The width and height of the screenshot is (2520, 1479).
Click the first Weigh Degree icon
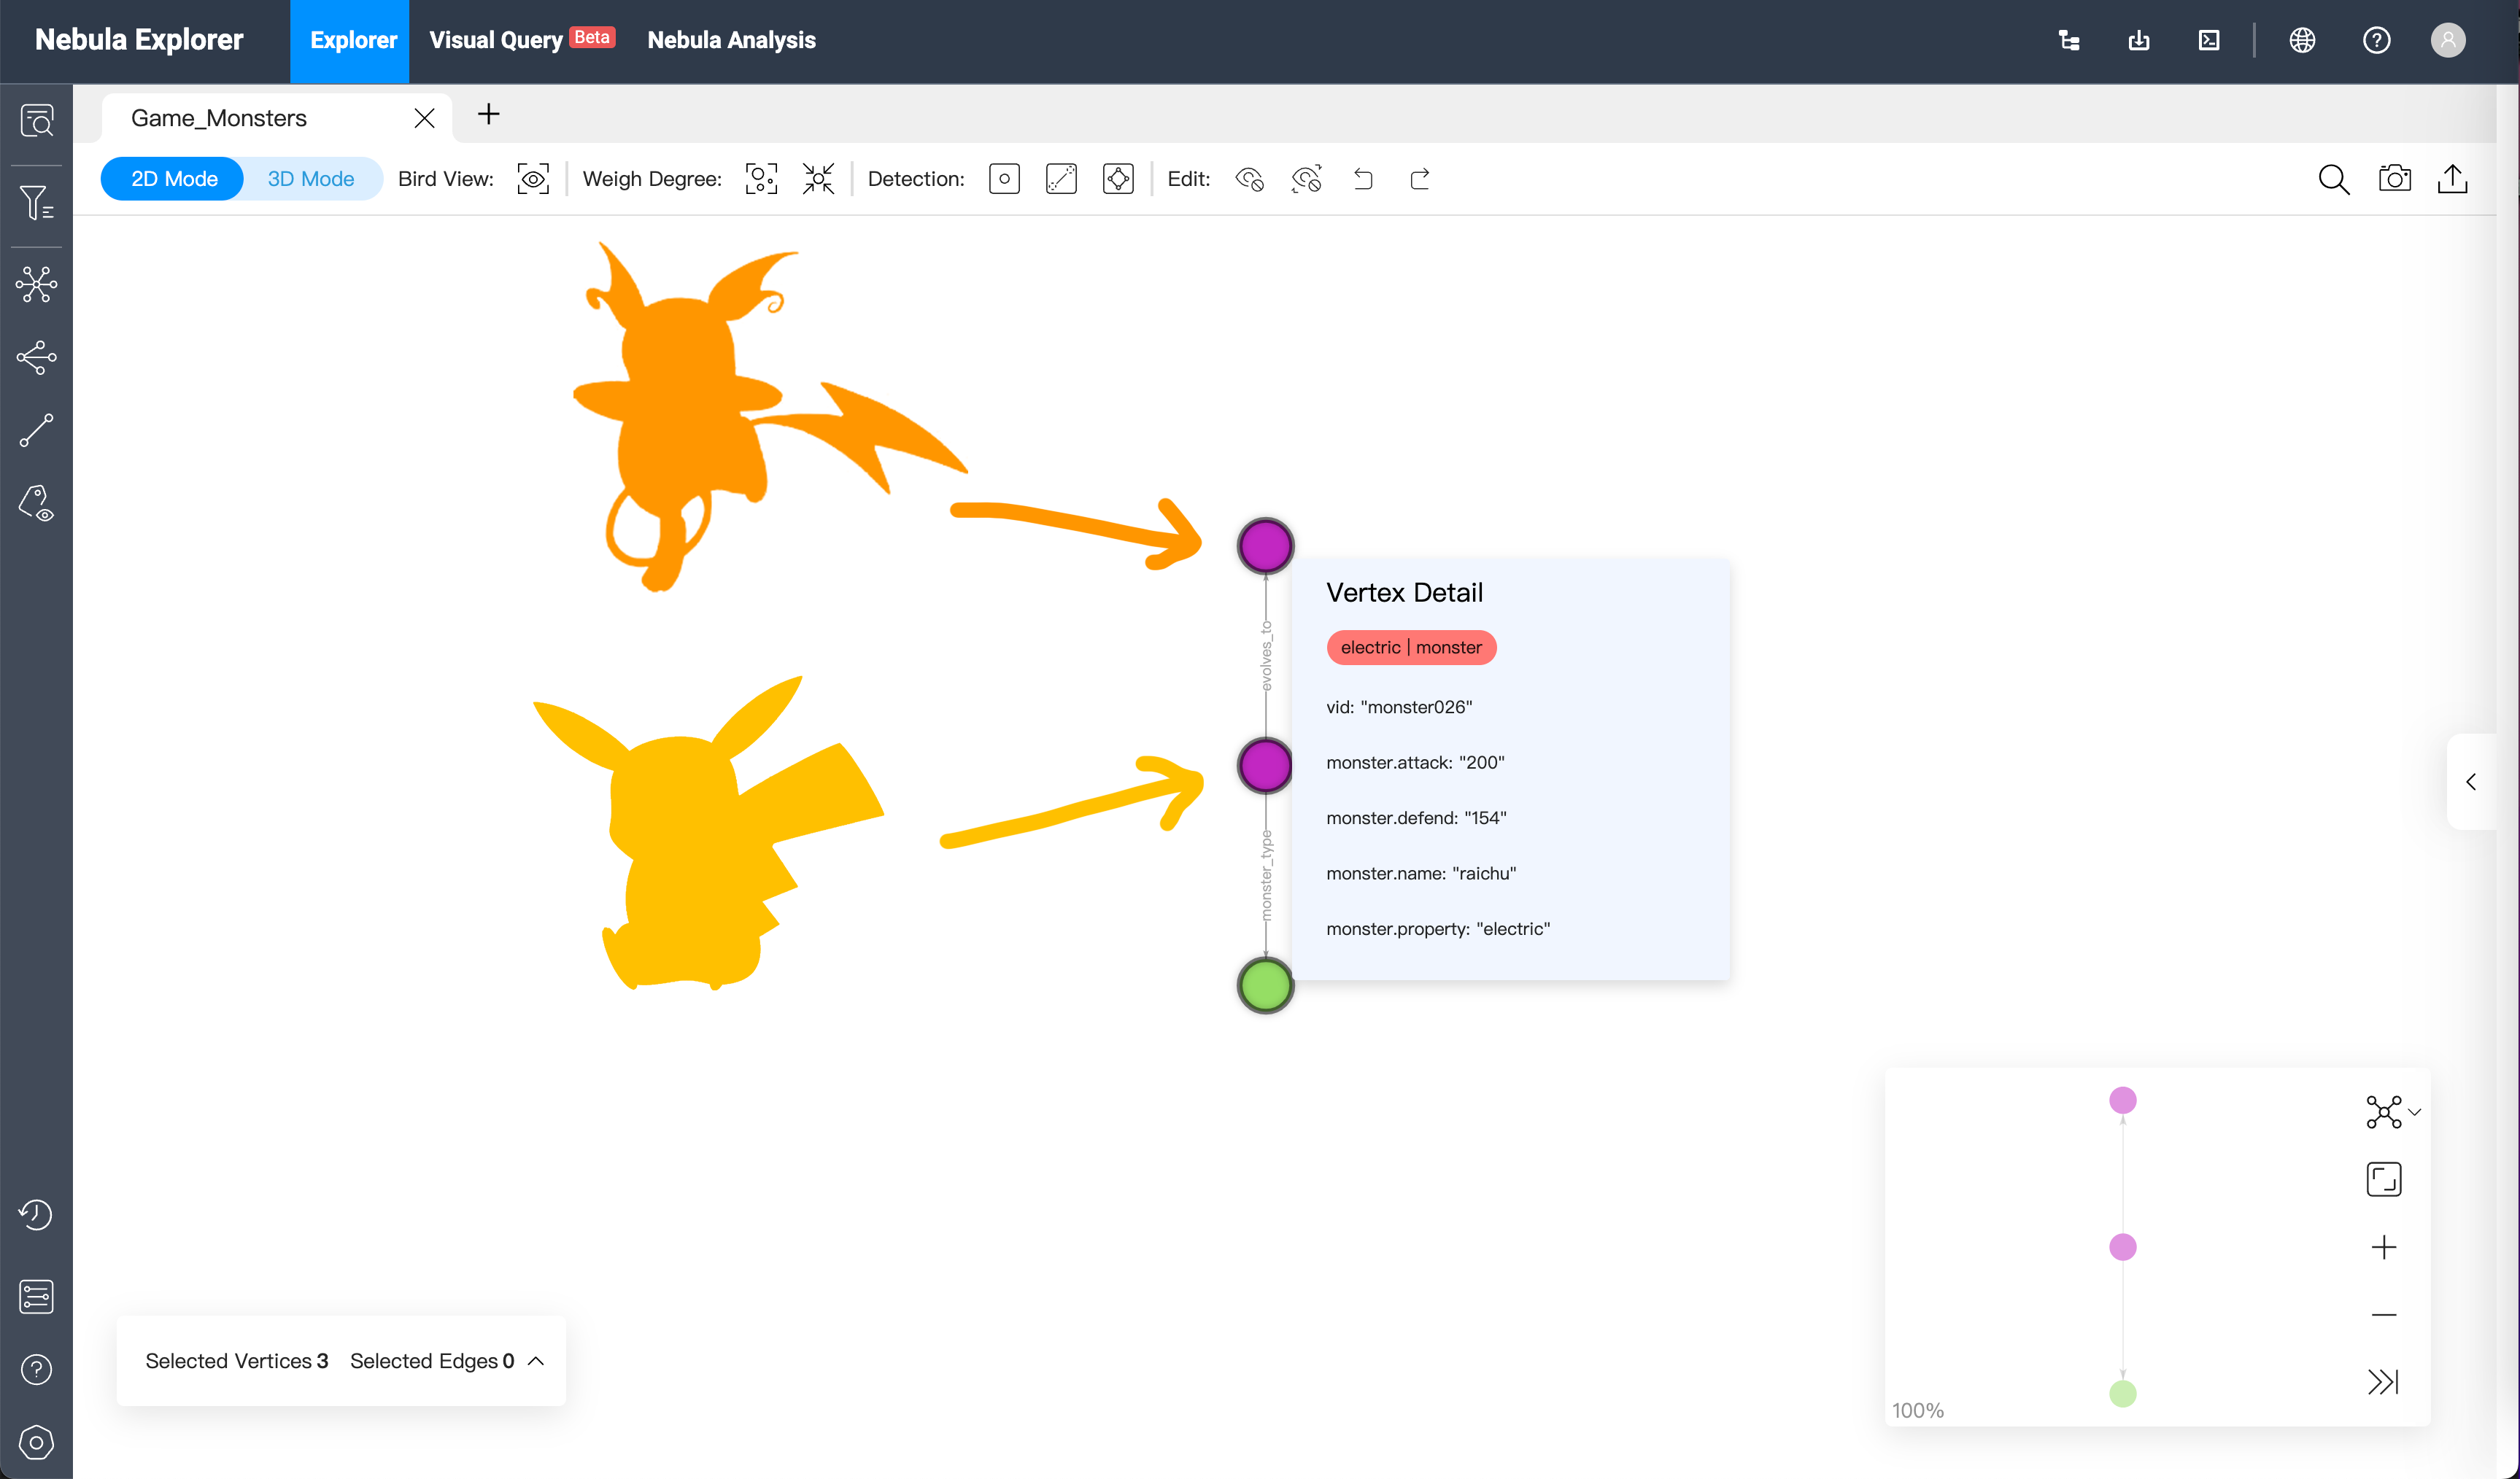coord(761,179)
